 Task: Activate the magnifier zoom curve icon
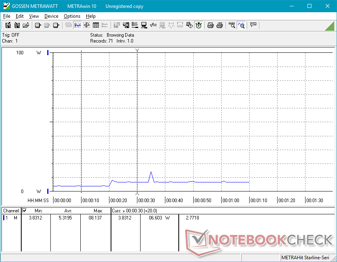[x=241, y=25]
